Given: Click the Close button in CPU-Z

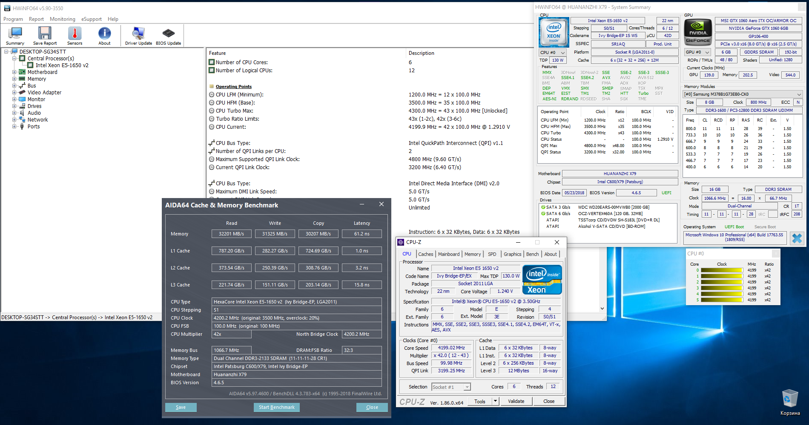Looking at the screenshot, I should click(x=549, y=401).
